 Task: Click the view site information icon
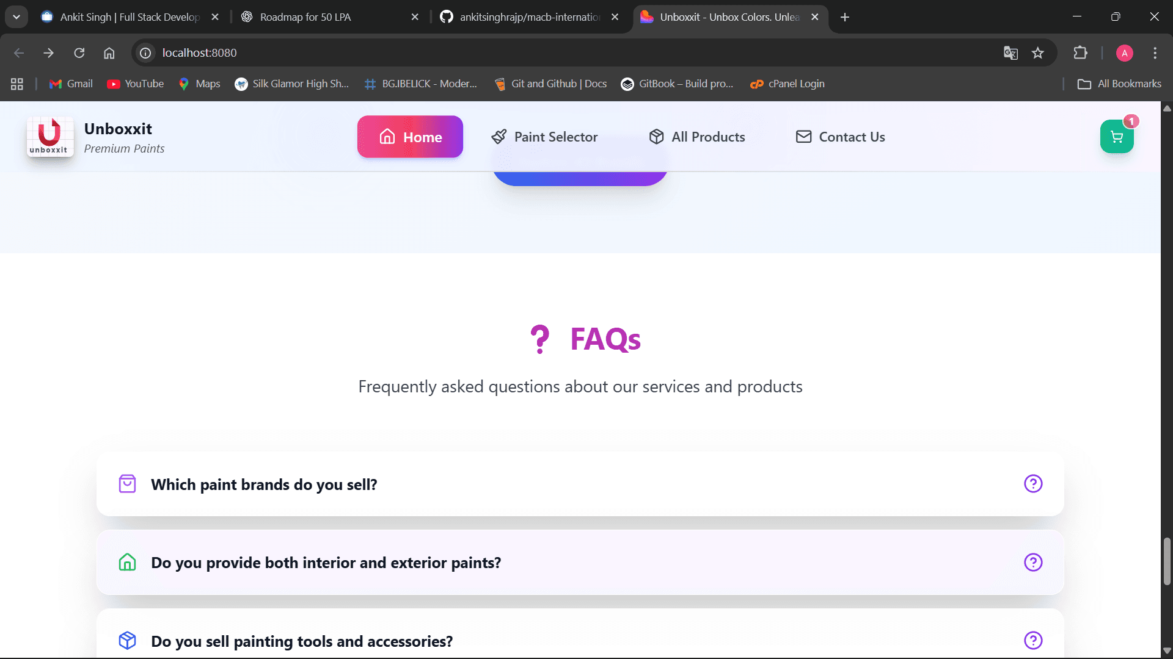(x=145, y=53)
